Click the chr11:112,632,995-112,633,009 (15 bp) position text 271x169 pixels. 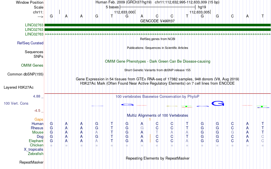click(187, 2)
